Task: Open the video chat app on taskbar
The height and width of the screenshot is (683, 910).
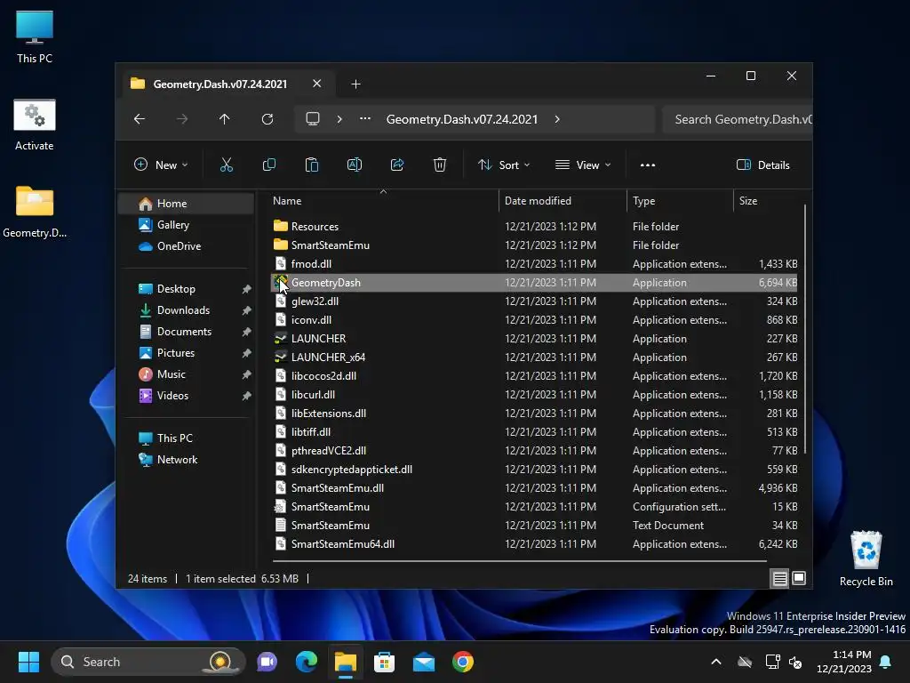Action: click(x=267, y=662)
